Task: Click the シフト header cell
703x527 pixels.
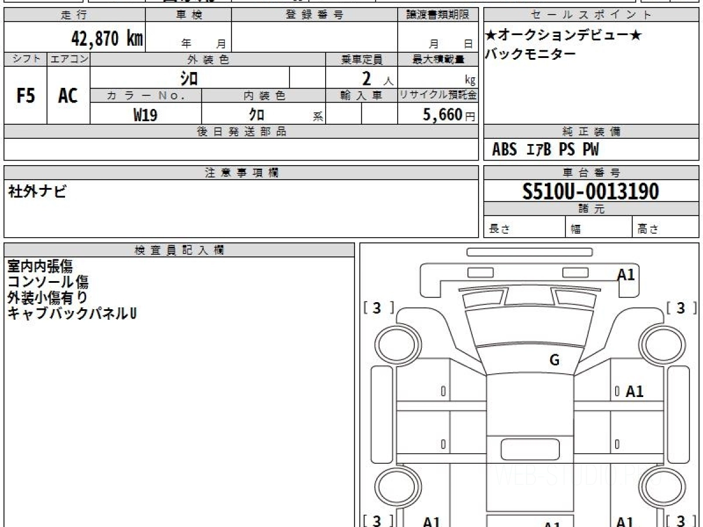Action: 26,59
